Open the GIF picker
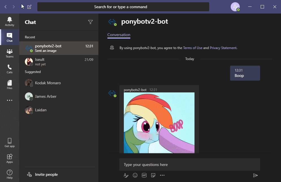 coord(144,176)
